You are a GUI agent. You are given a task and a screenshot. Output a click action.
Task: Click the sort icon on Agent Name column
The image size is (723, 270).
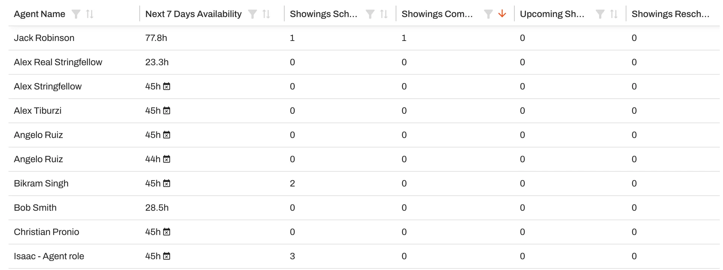(89, 14)
